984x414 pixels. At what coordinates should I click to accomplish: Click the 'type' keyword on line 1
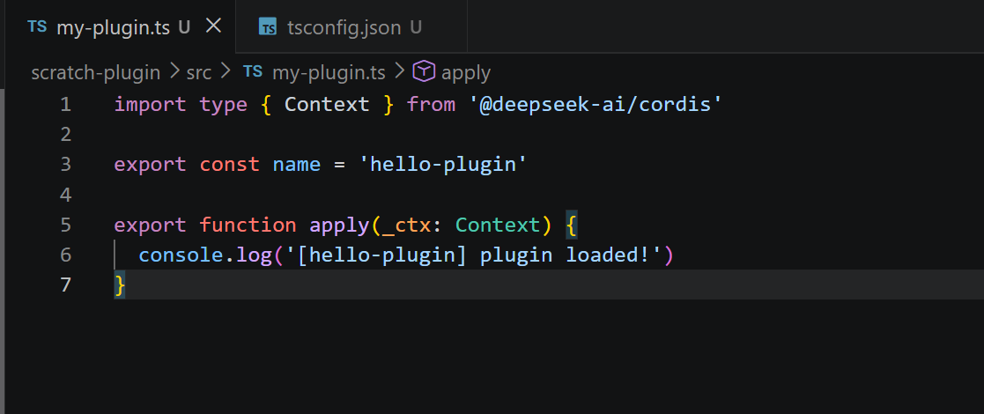click(x=224, y=105)
